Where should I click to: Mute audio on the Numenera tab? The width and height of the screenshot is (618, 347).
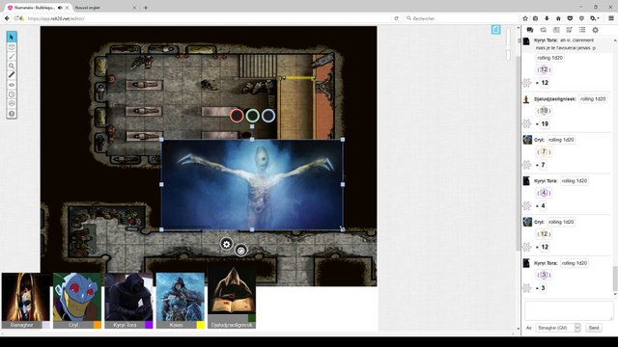60,8
